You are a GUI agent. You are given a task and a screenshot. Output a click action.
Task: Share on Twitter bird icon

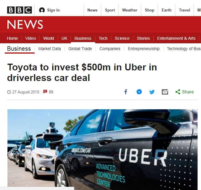(x=152, y=92)
